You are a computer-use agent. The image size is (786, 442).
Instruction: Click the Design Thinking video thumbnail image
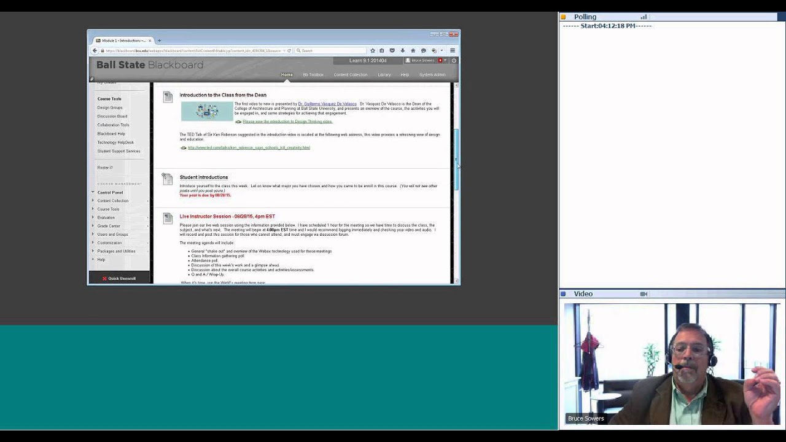tap(207, 111)
